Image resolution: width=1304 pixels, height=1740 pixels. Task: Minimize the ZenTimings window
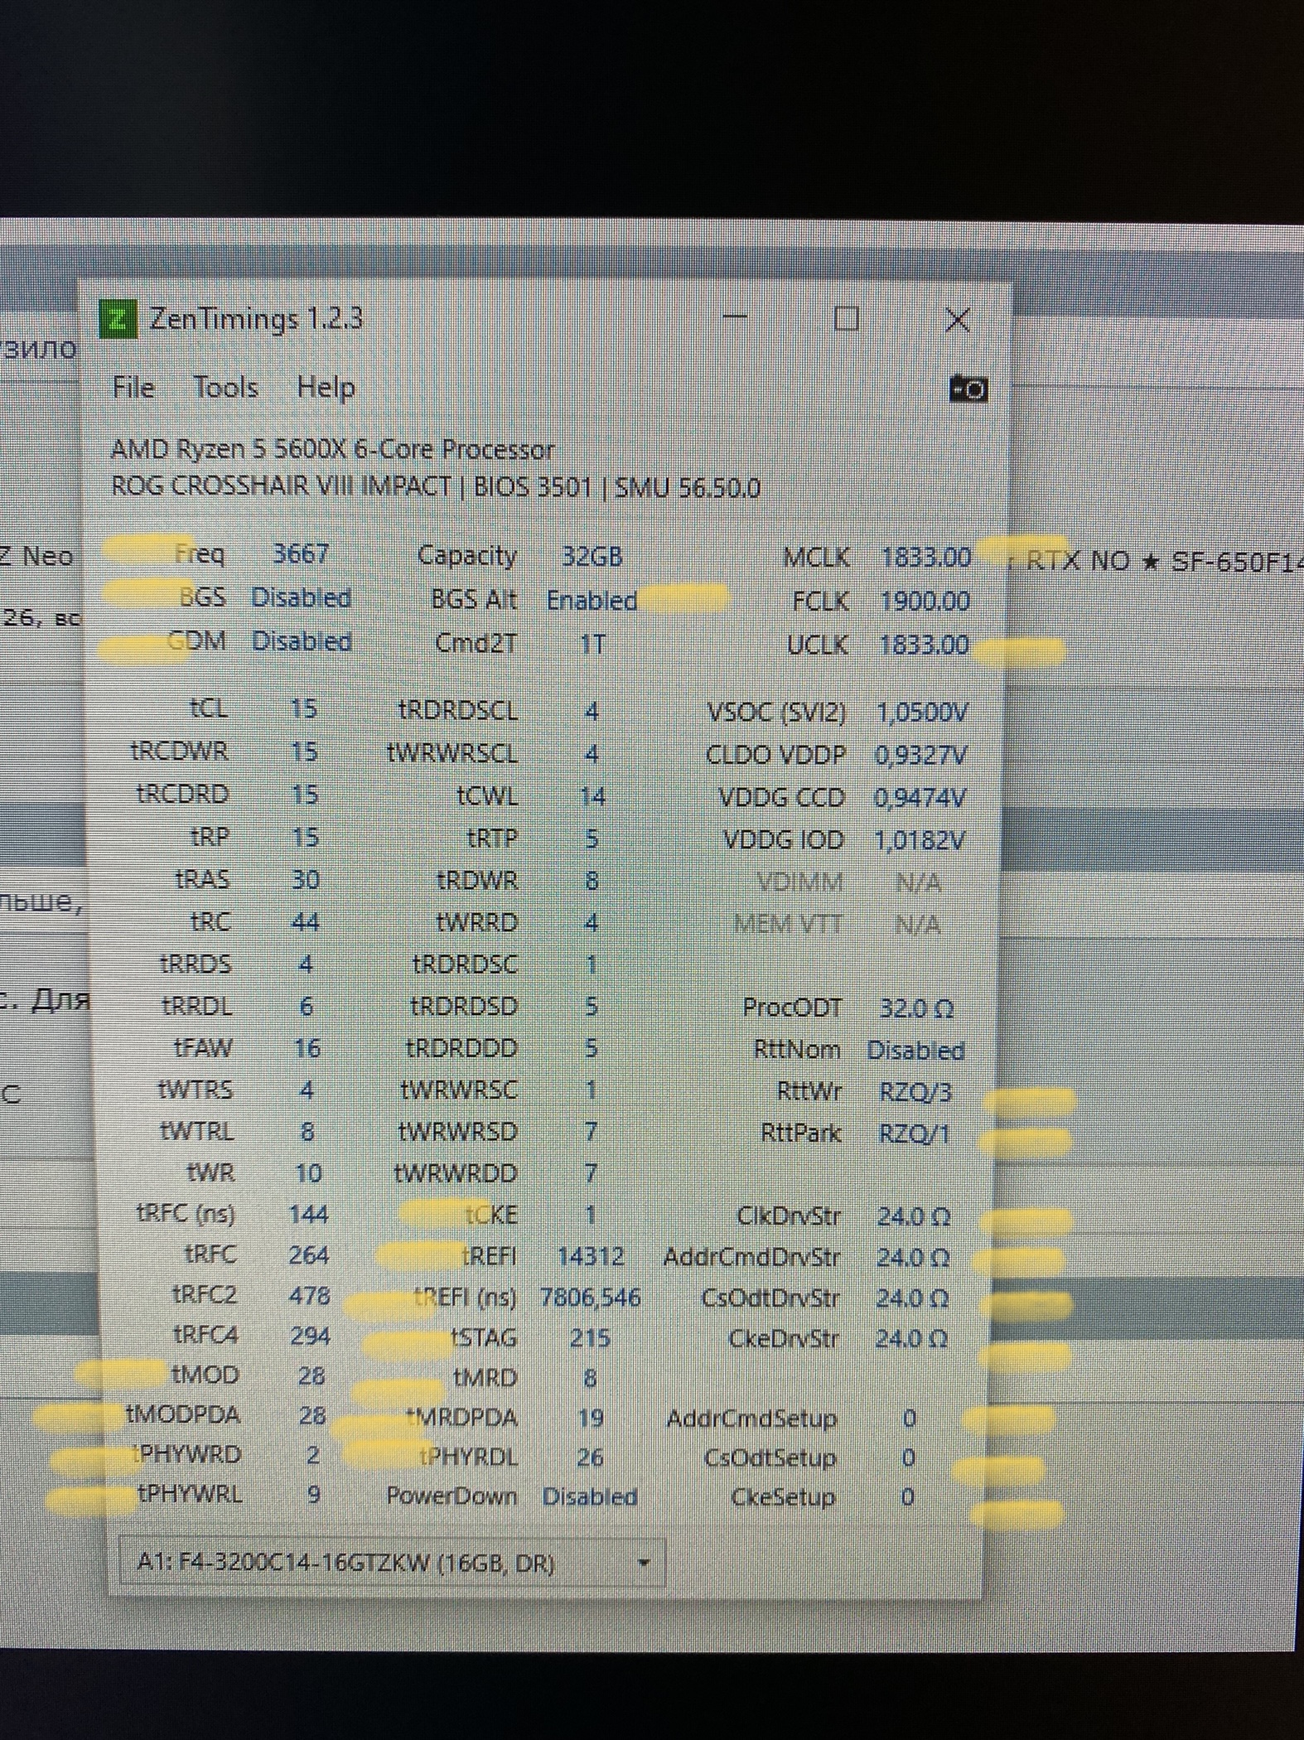click(736, 318)
